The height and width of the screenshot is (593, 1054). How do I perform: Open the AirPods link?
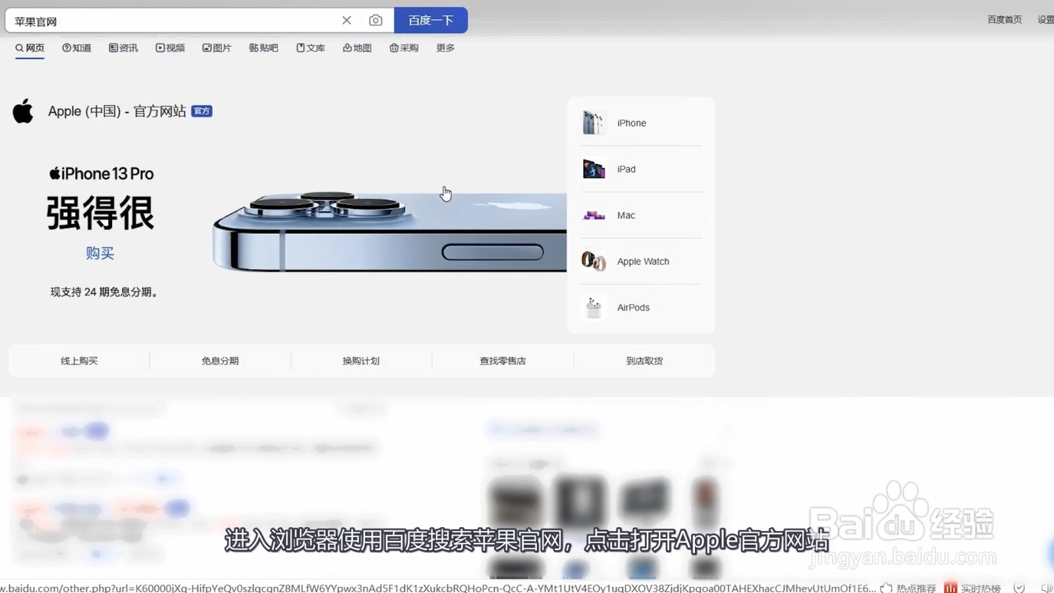(x=633, y=308)
